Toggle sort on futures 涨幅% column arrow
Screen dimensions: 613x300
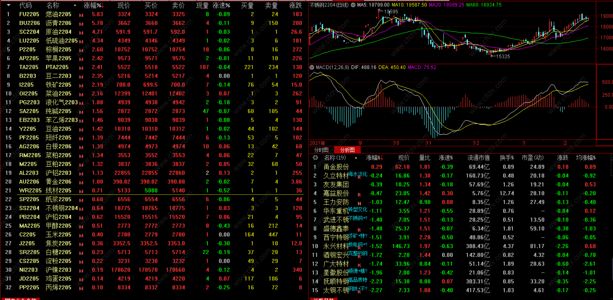click(x=102, y=6)
